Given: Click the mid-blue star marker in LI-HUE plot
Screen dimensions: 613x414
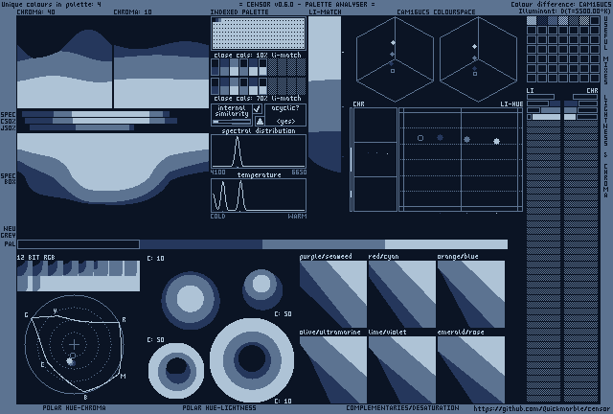Looking at the screenshot, I should coord(466,139).
